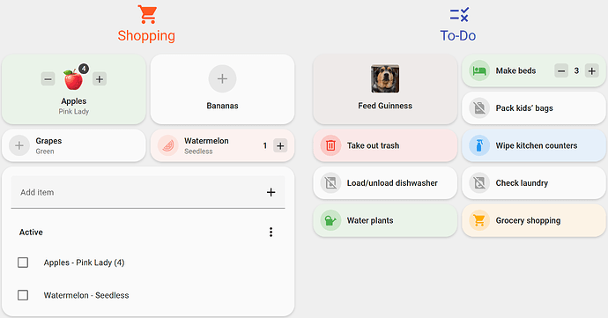Check off Apples - Pink Lady (4)

click(x=23, y=263)
